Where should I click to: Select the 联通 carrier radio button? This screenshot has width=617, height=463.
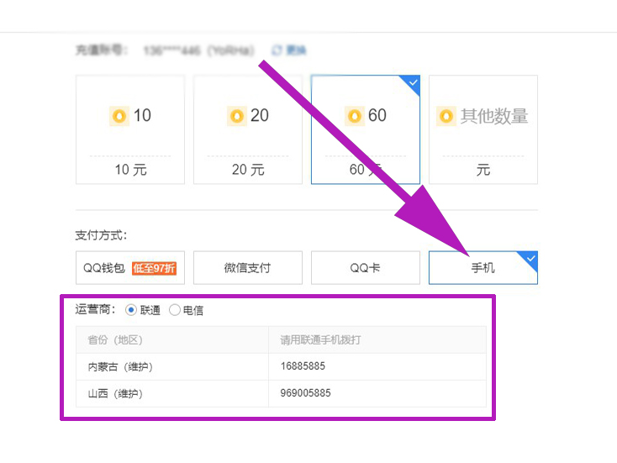point(131,310)
